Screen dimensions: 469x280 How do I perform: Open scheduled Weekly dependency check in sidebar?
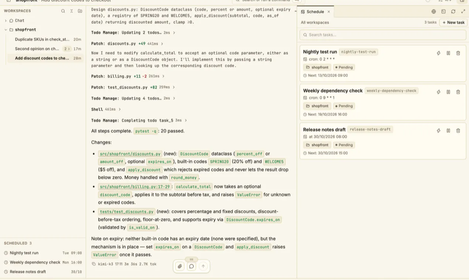coord(43,262)
